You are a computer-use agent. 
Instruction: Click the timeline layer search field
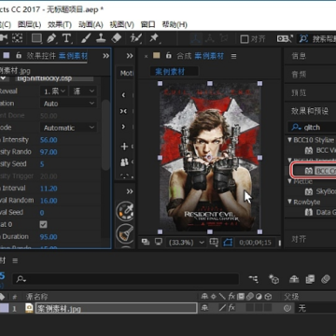tap(125, 279)
